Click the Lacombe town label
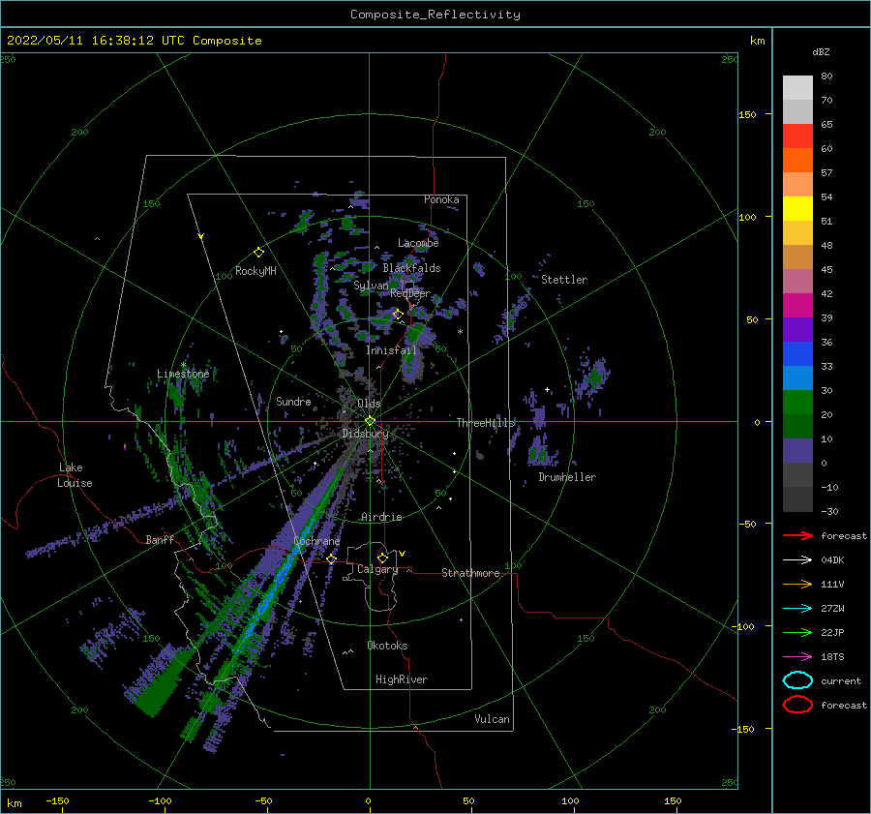 pos(418,243)
